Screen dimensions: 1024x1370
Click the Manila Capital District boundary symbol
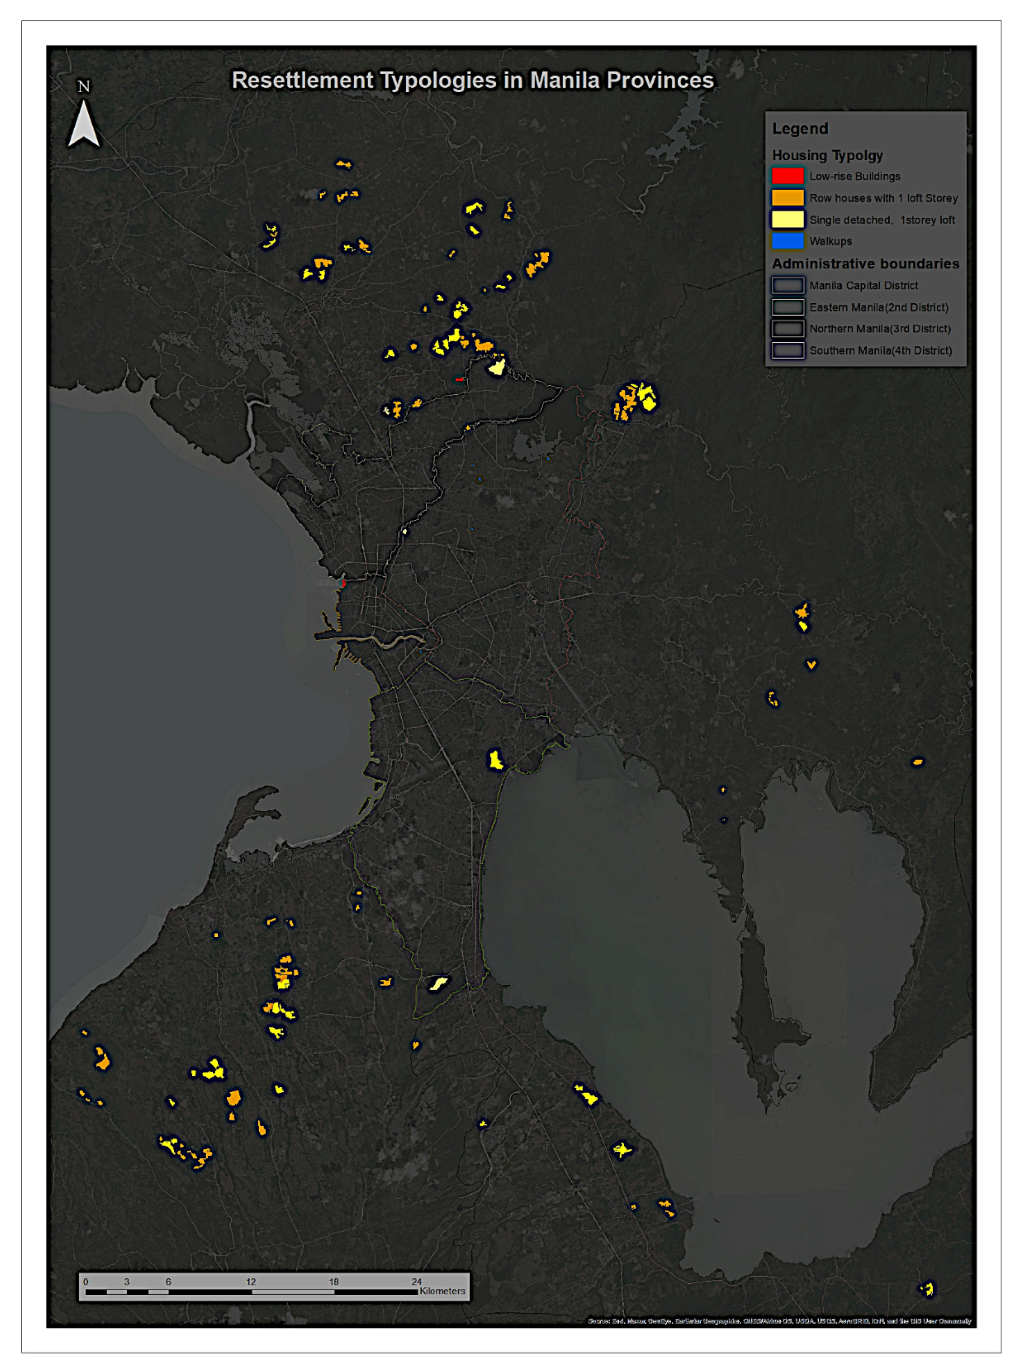click(x=787, y=285)
